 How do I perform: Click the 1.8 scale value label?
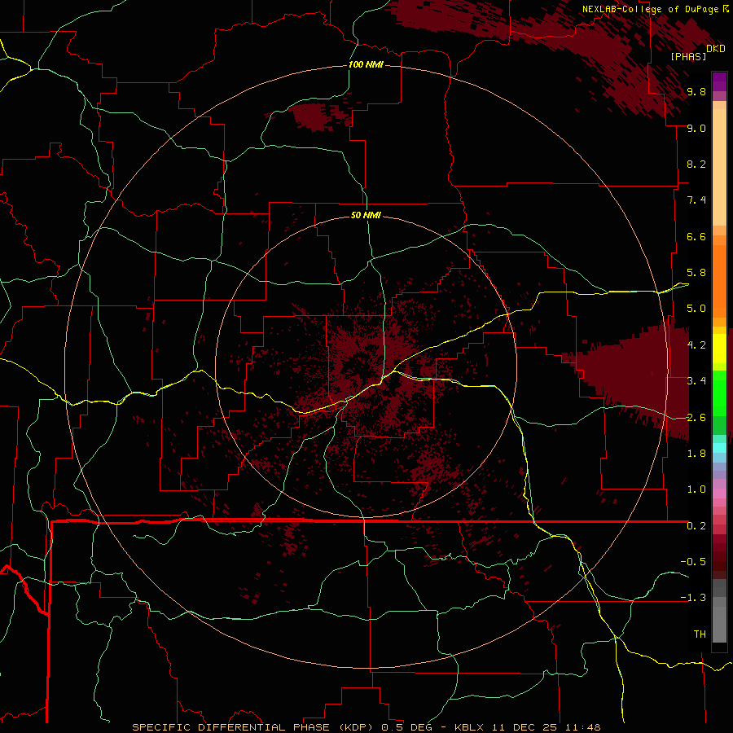point(696,454)
